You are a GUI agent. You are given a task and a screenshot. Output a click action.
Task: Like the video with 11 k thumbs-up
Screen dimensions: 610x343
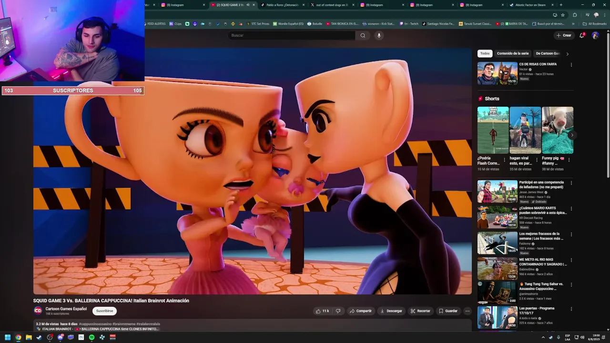click(322, 311)
